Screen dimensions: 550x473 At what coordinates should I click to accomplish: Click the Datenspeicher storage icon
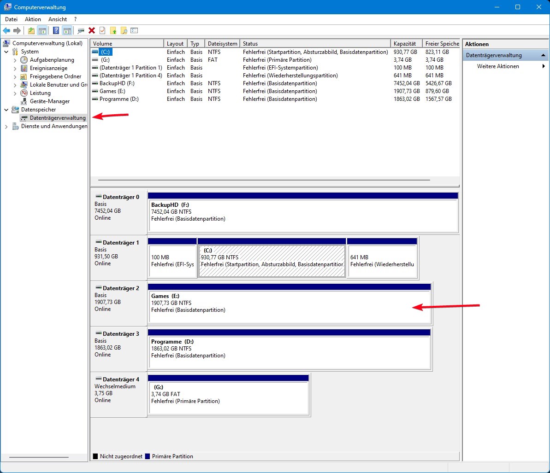tap(15, 109)
